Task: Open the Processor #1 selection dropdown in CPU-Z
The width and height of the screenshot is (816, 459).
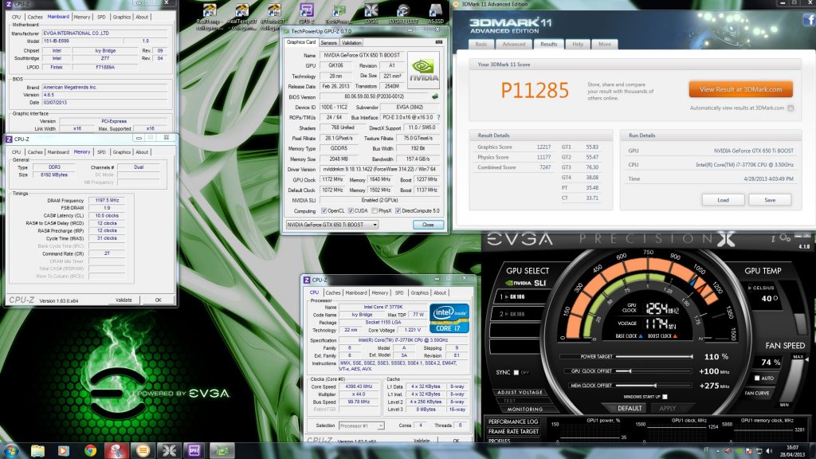Action: (362, 426)
